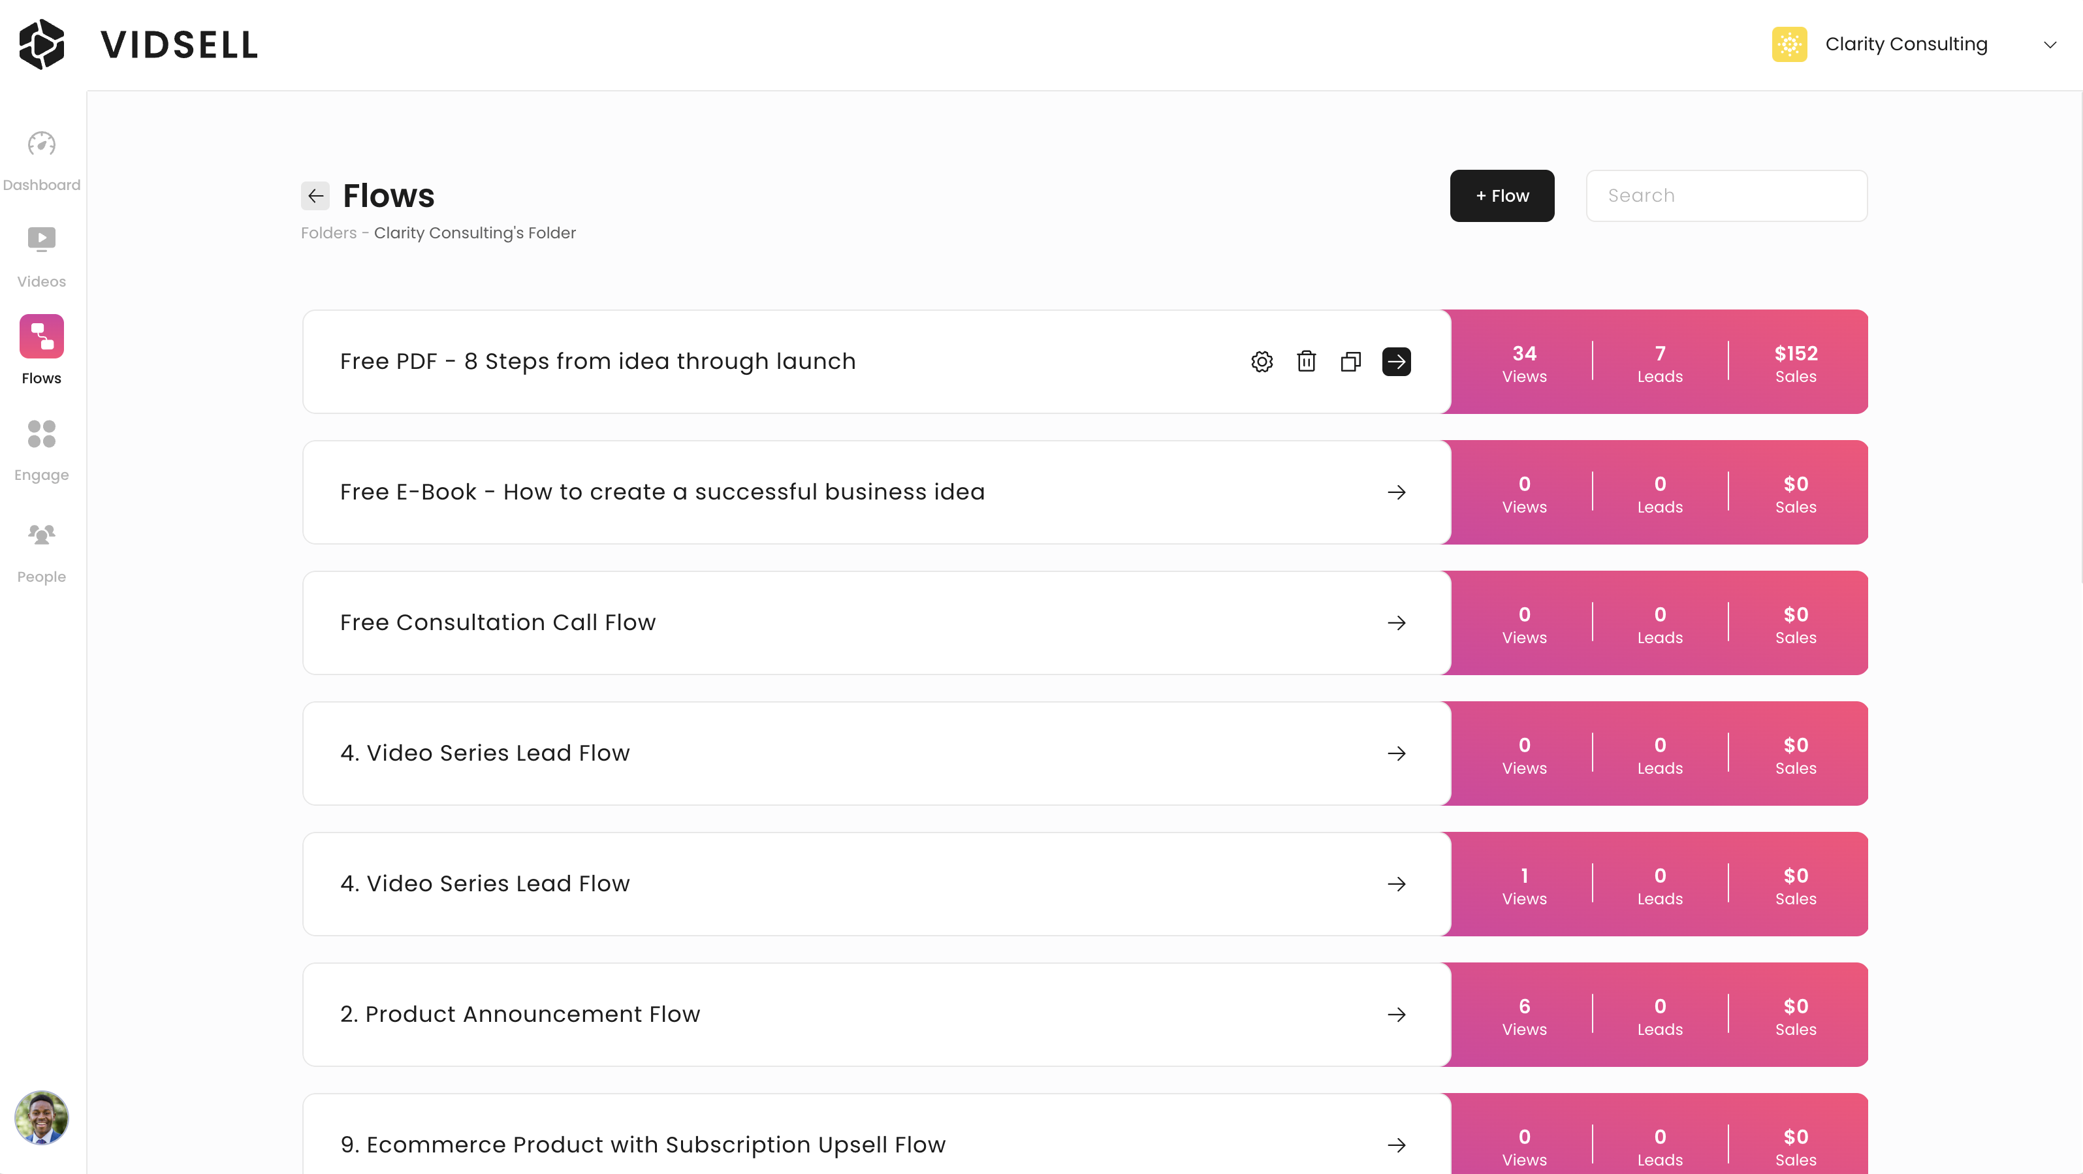Click the Clarity Consulting workspace avatar
The width and height of the screenshot is (2083, 1174).
point(1789,44)
